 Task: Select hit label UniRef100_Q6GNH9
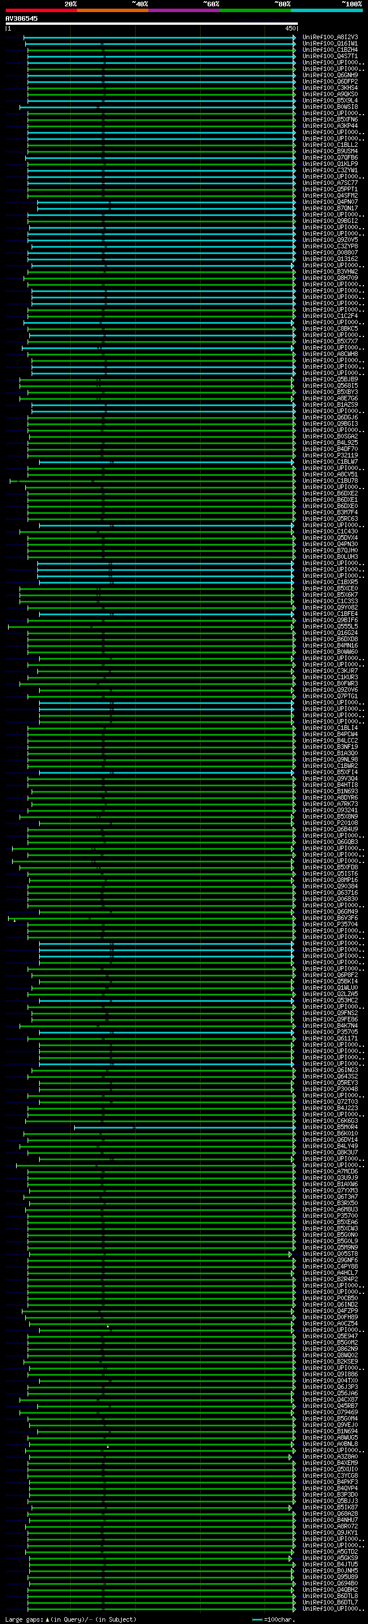(330, 75)
